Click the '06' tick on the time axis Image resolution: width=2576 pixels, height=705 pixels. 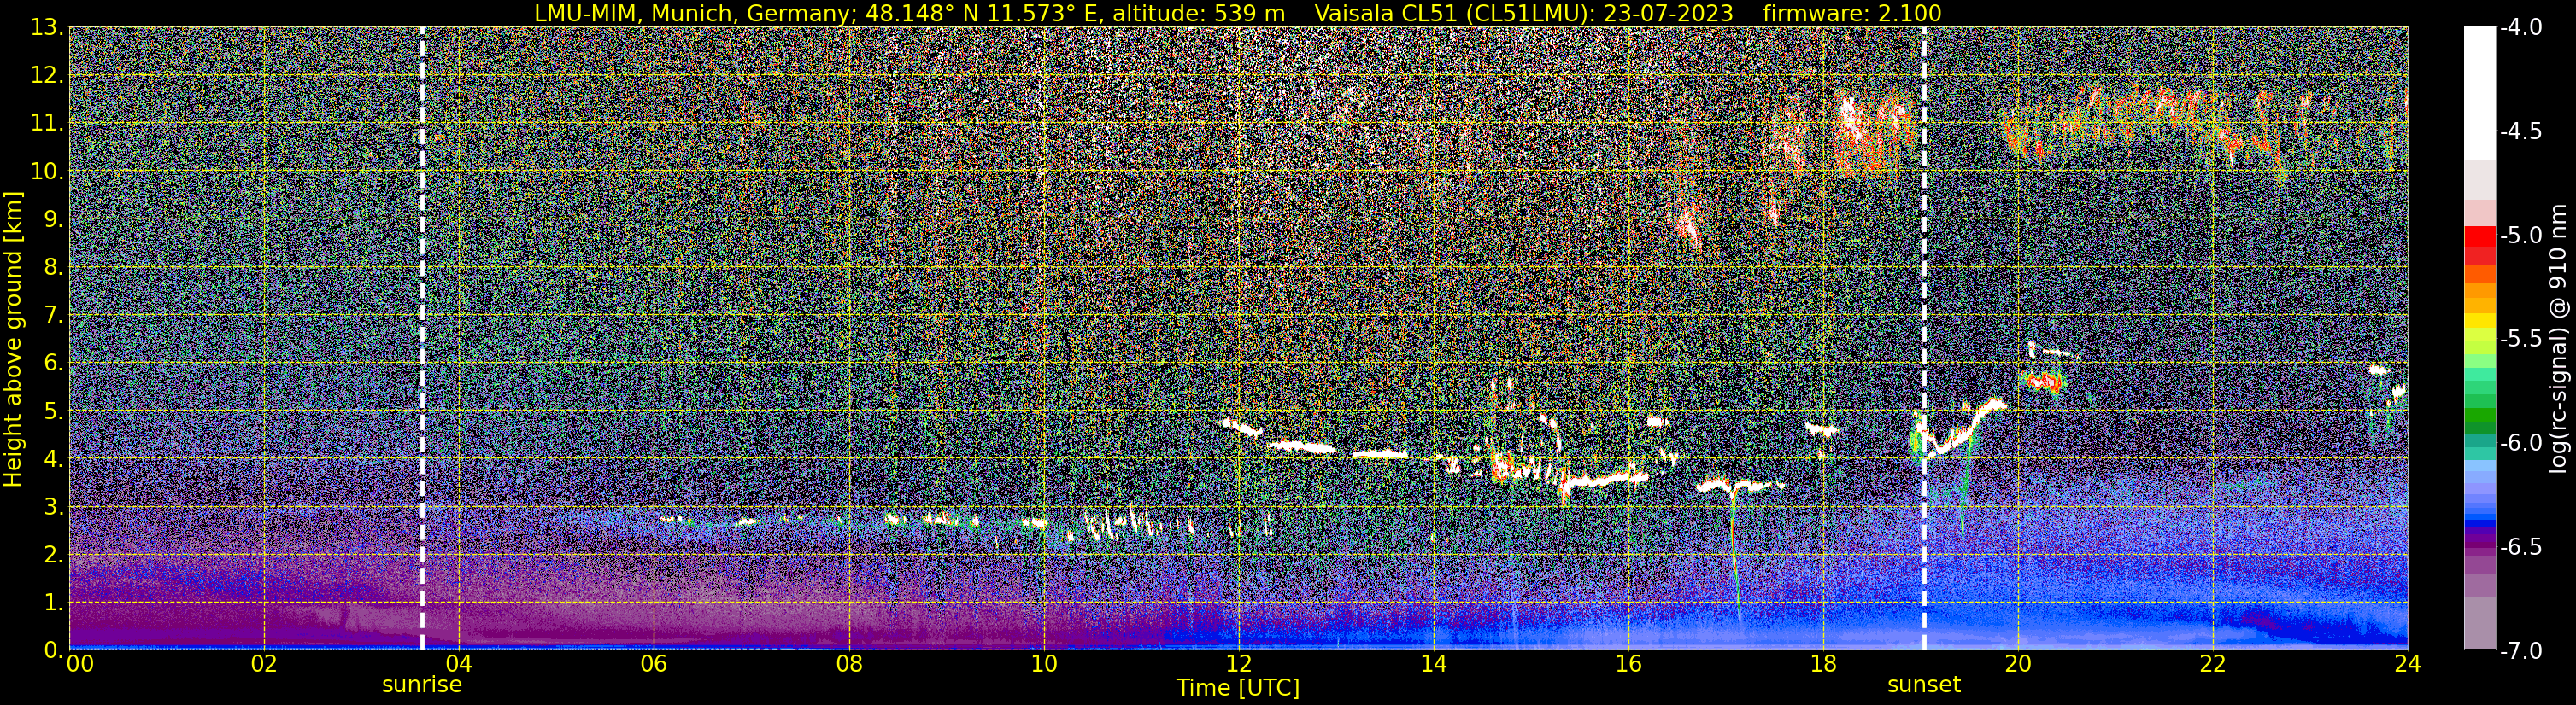pos(654,664)
